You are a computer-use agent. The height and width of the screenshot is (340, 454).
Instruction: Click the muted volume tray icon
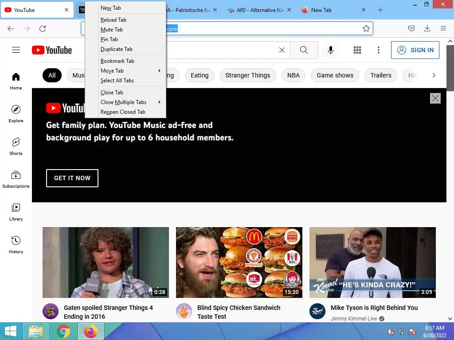point(391,332)
